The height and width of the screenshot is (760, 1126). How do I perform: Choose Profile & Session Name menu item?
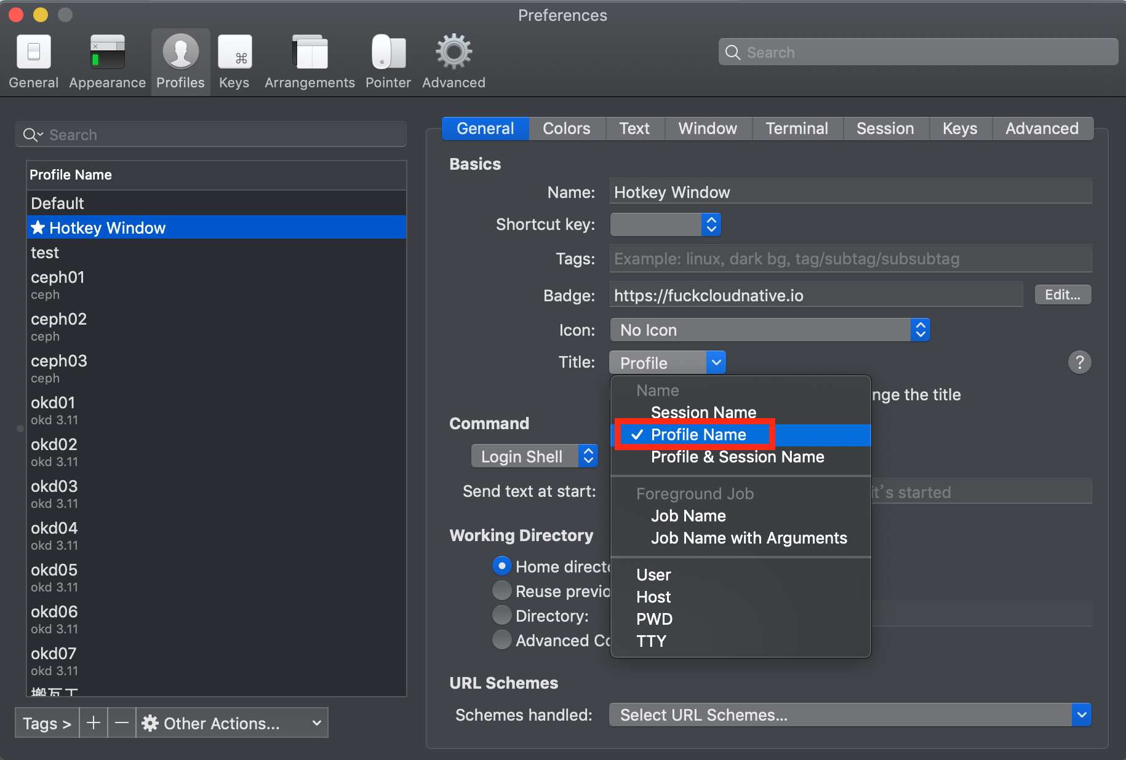point(741,457)
